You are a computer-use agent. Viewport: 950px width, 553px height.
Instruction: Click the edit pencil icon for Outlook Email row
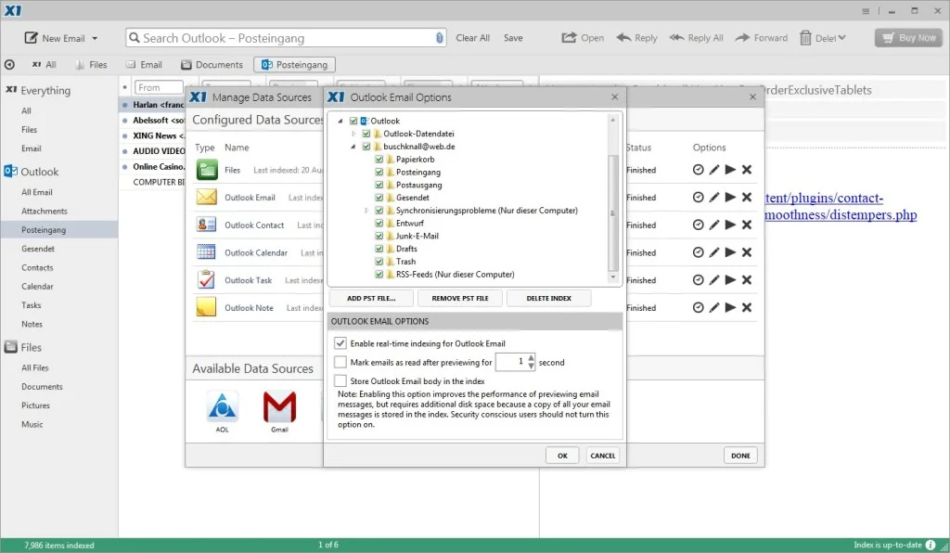tap(714, 198)
